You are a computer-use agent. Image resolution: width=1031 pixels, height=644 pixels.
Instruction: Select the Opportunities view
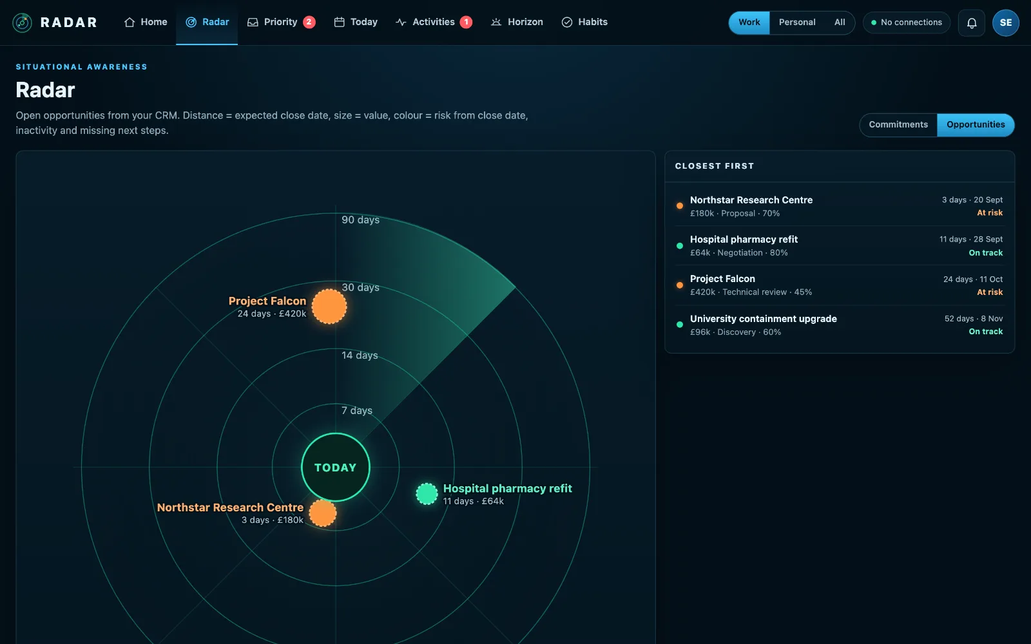(976, 125)
